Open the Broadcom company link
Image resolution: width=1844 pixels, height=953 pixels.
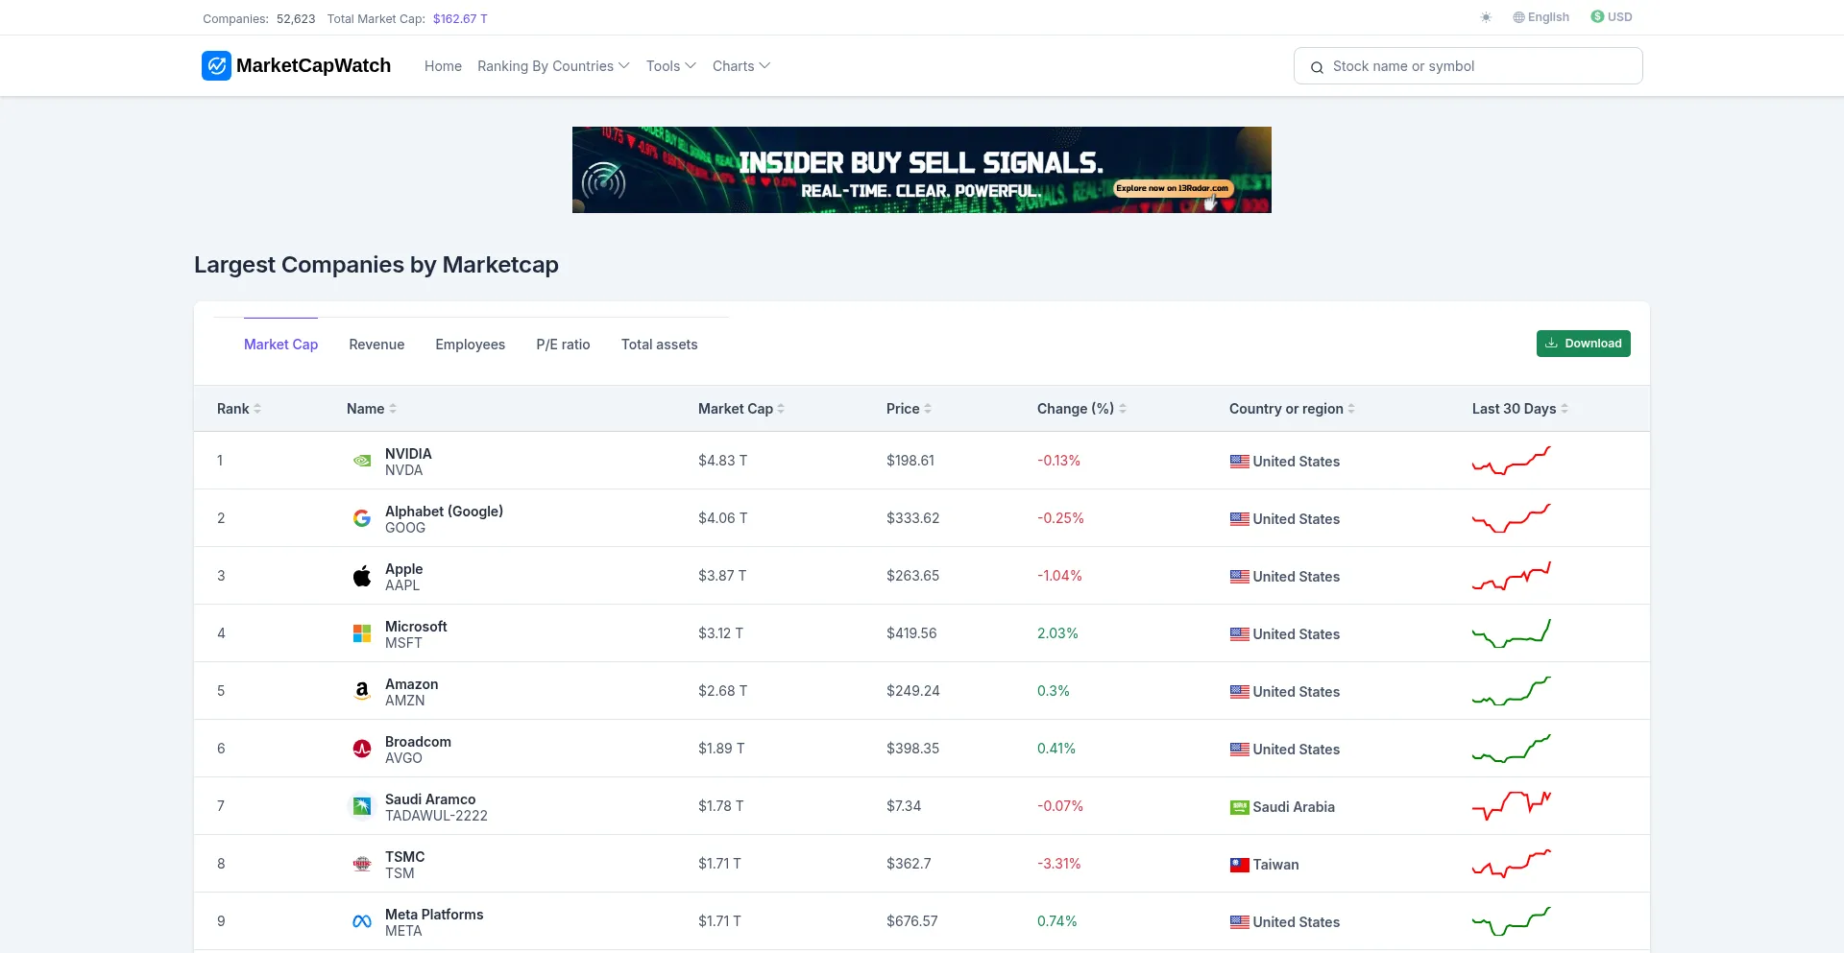pyautogui.click(x=418, y=742)
